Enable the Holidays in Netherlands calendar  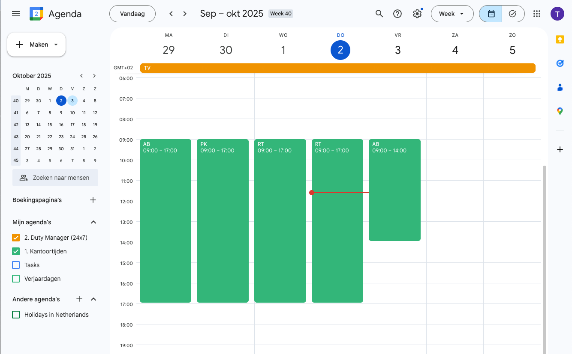pyautogui.click(x=16, y=315)
